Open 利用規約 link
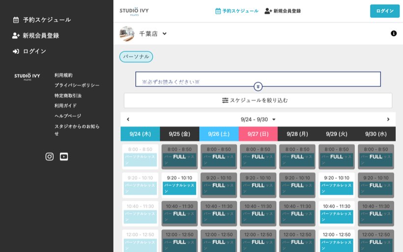Viewport: 403px width, 252px height. (x=63, y=75)
